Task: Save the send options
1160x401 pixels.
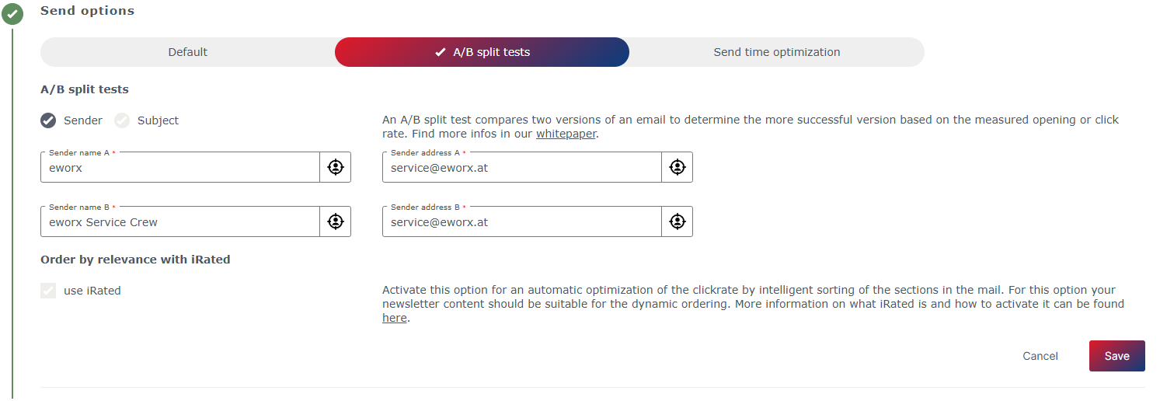Action: [x=1116, y=356]
